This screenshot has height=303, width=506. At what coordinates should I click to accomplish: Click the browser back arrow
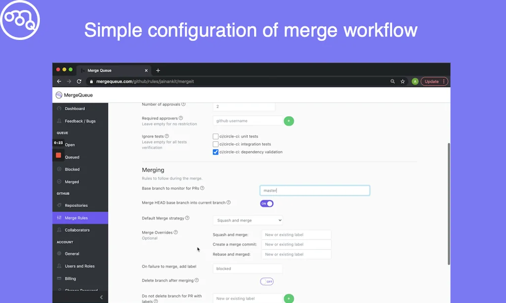[59, 82]
